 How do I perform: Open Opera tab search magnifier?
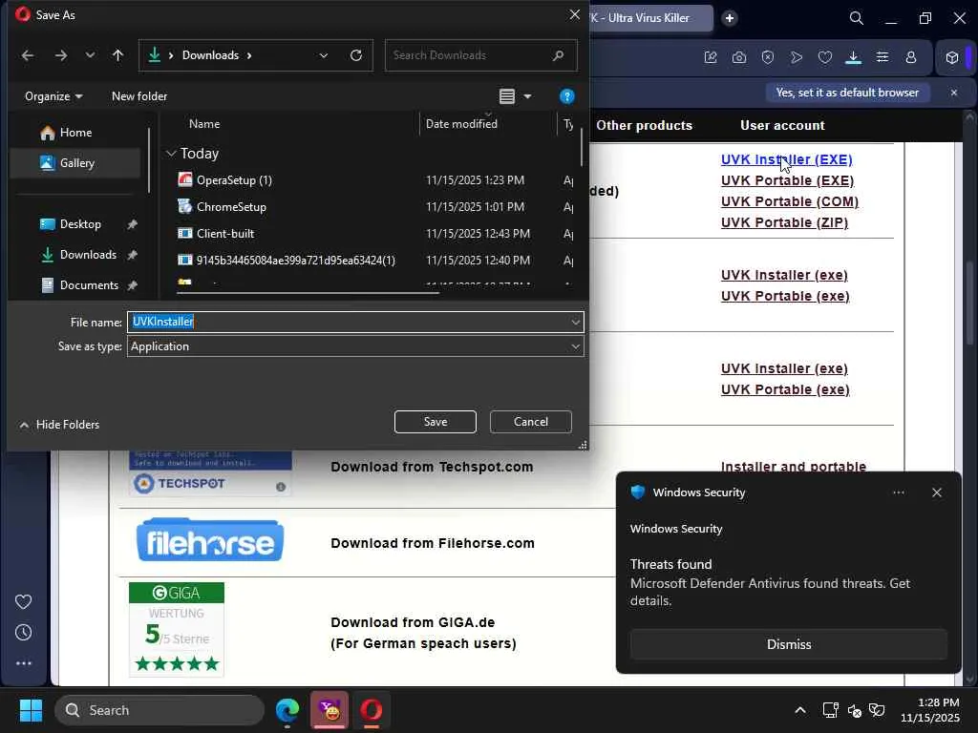857,18
